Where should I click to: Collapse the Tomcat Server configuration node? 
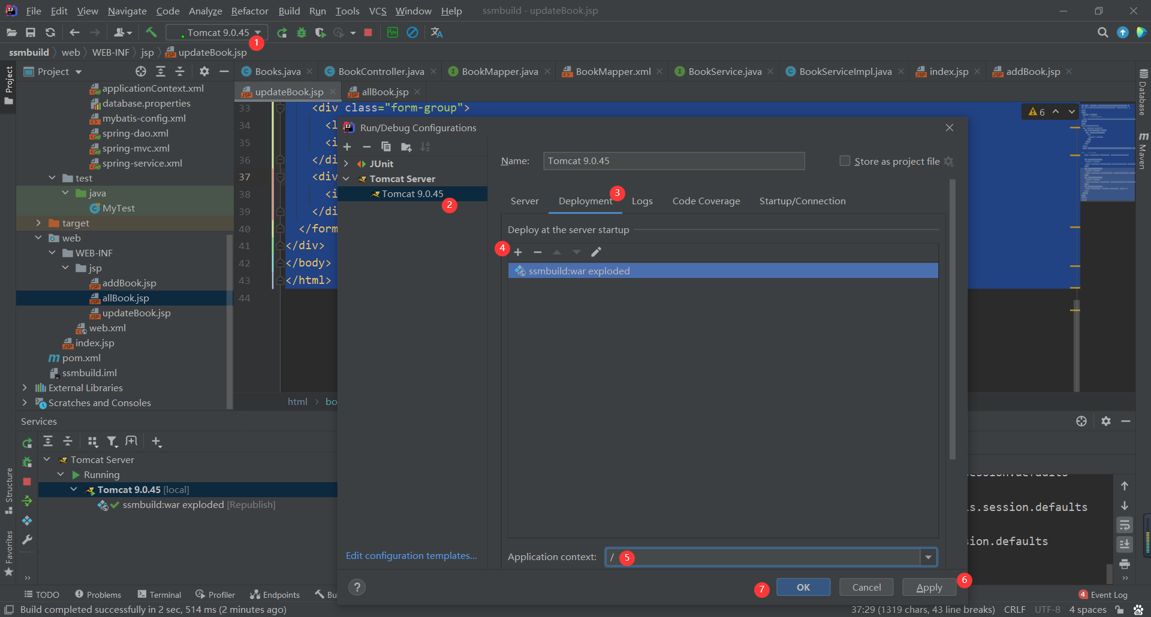click(346, 179)
